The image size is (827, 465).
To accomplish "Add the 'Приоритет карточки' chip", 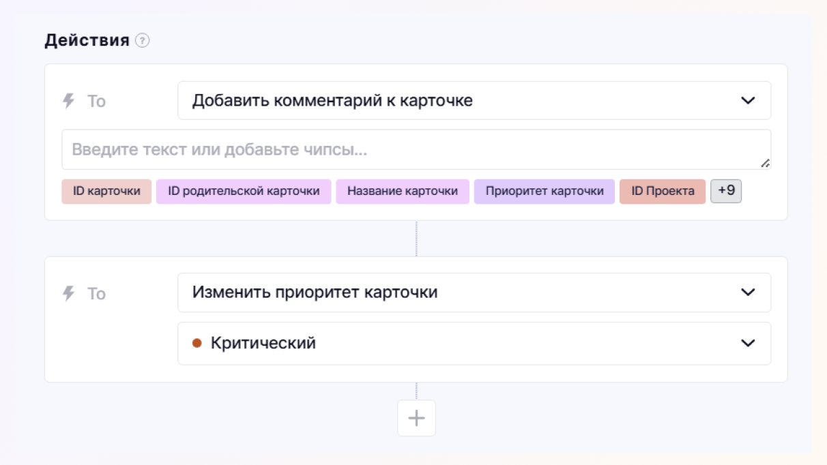I will [x=545, y=192].
